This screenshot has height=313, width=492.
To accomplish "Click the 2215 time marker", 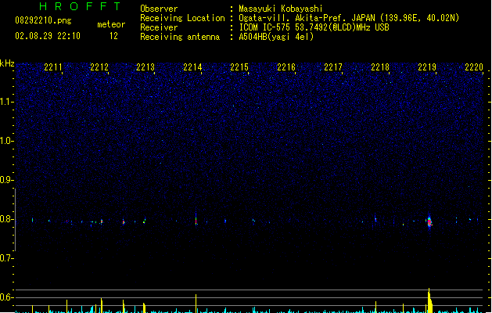I will (x=239, y=67).
